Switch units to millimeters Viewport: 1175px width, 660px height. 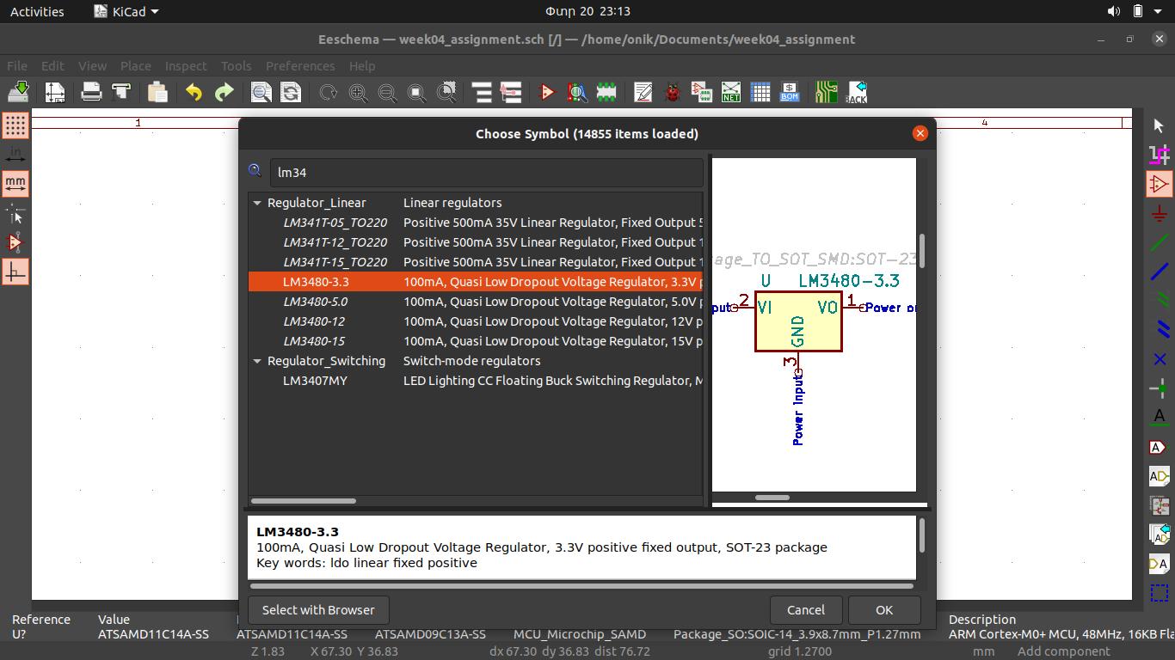[x=15, y=184]
